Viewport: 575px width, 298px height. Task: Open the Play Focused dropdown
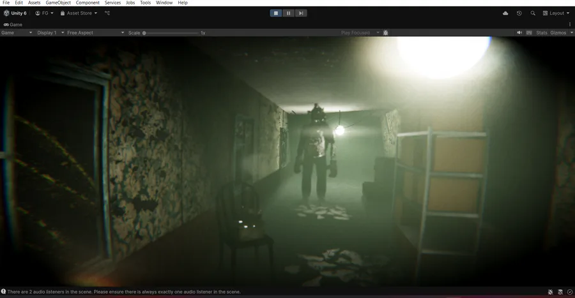point(360,33)
